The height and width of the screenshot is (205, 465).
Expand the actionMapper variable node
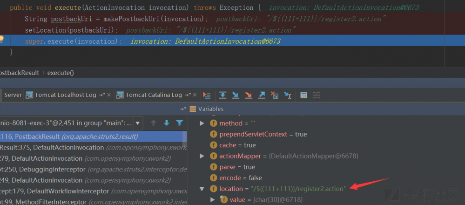click(x=202, y=156)
